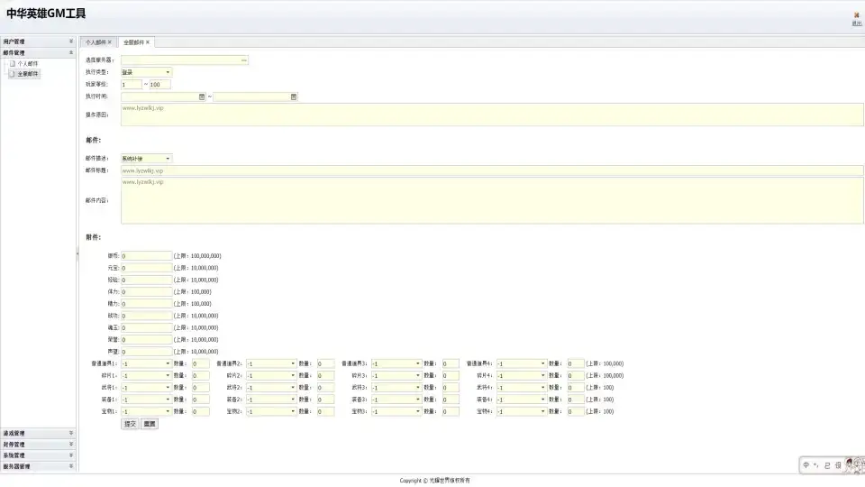Click the 荣誉 amount field
Viewport: 865px width, 487px height.
point(147,340)
